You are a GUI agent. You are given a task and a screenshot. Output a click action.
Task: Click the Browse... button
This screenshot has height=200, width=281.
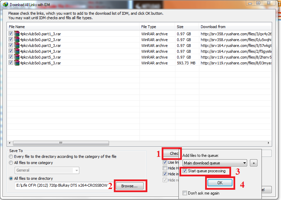(x=130, y=186)
